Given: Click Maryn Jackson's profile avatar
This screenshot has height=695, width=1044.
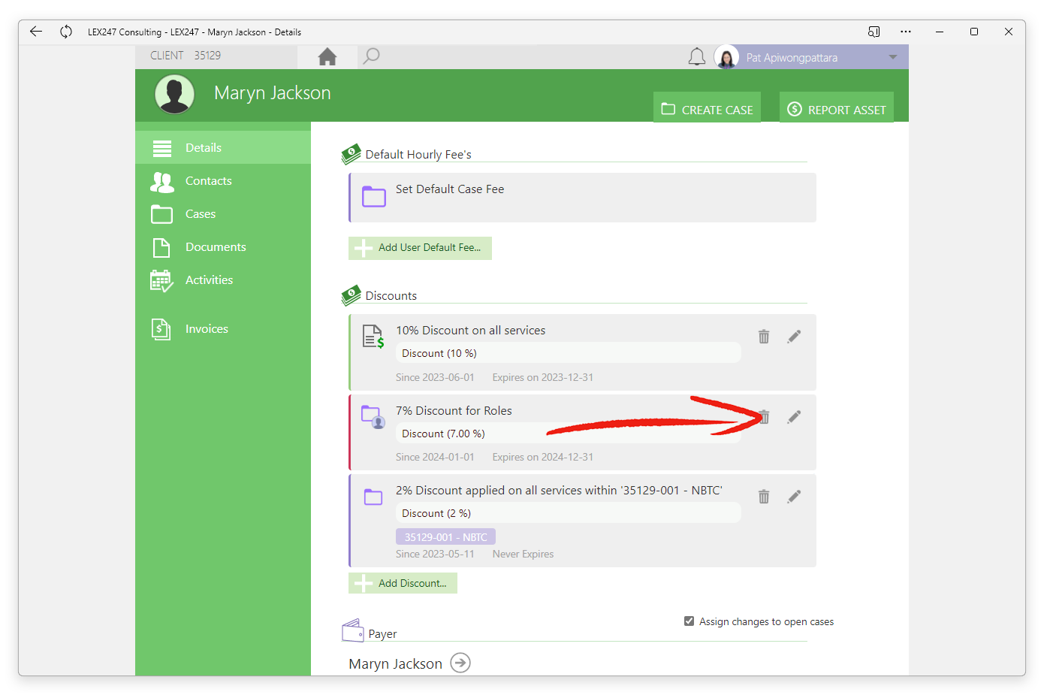Looking at the screenshot, I should 175,95.
